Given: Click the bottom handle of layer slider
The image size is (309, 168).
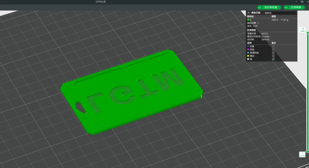Looking at the screenshot, I should click(x=307, y=152).
